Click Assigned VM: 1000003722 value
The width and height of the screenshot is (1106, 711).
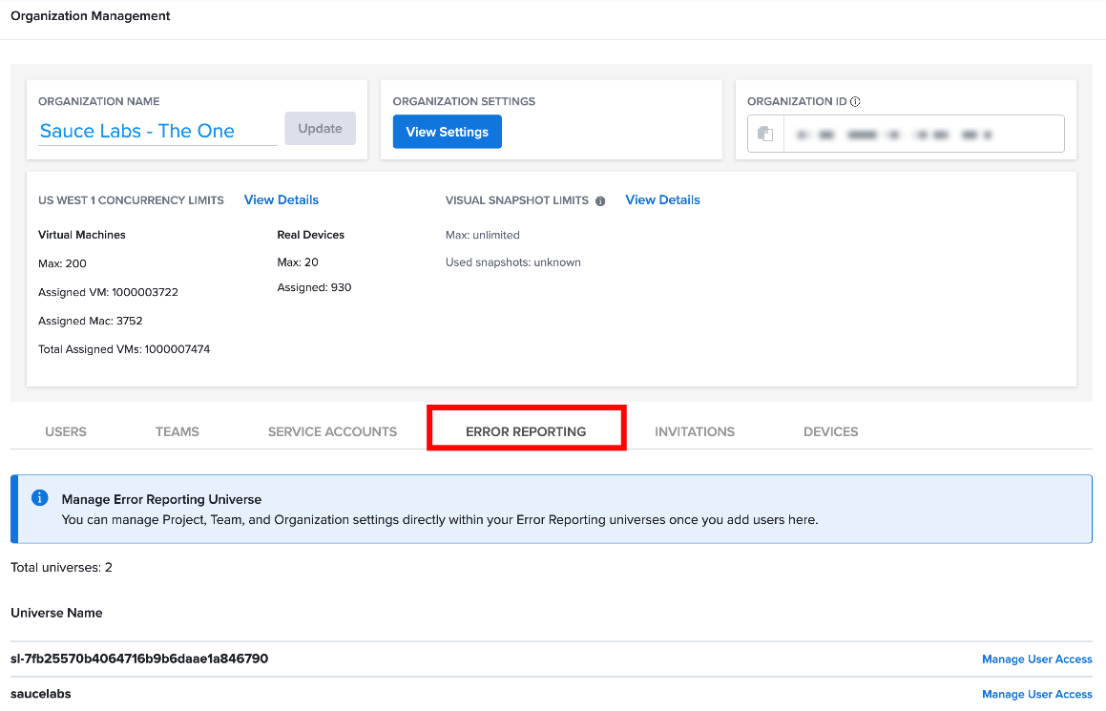pos(108,292)
